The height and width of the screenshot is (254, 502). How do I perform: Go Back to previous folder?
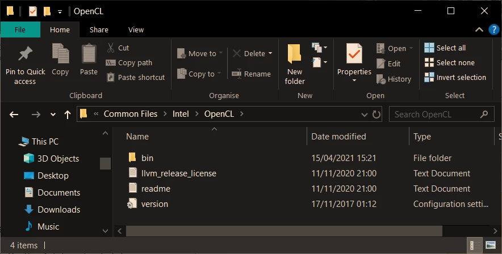tap(14, 115)
